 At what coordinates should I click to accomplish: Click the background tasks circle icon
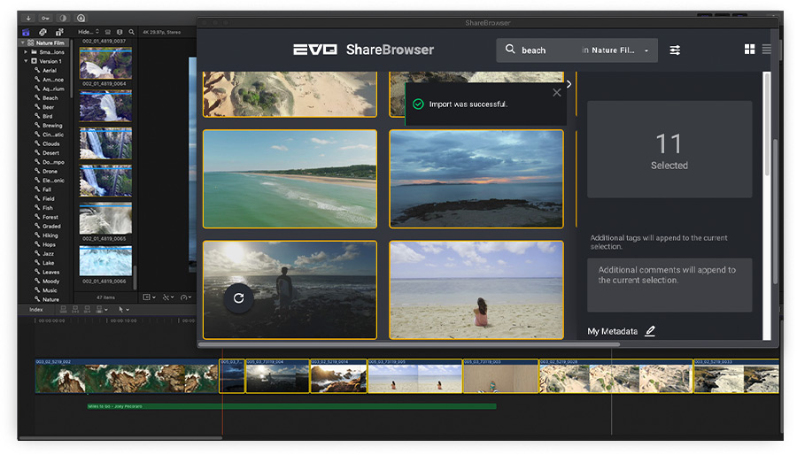(x=63, y=18)
